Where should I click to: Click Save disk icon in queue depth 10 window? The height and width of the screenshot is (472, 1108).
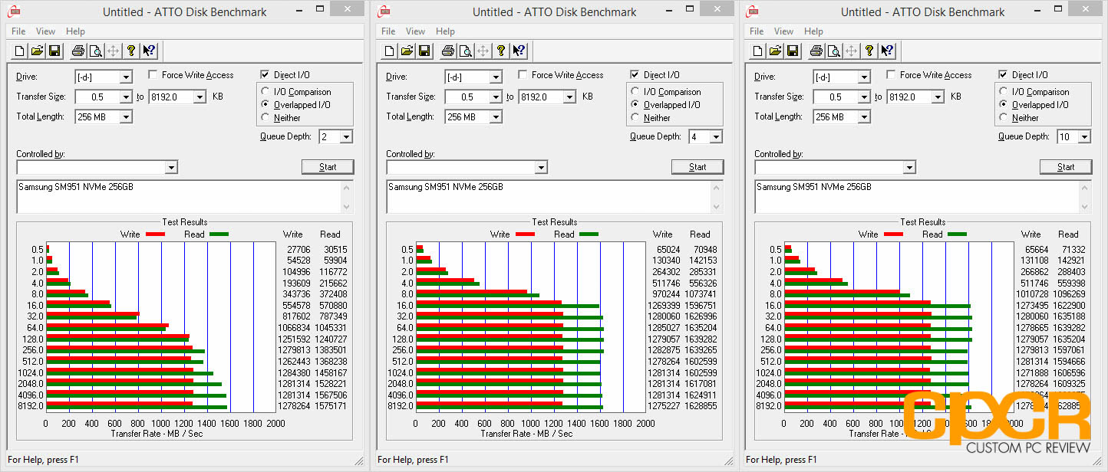point(793,51)
